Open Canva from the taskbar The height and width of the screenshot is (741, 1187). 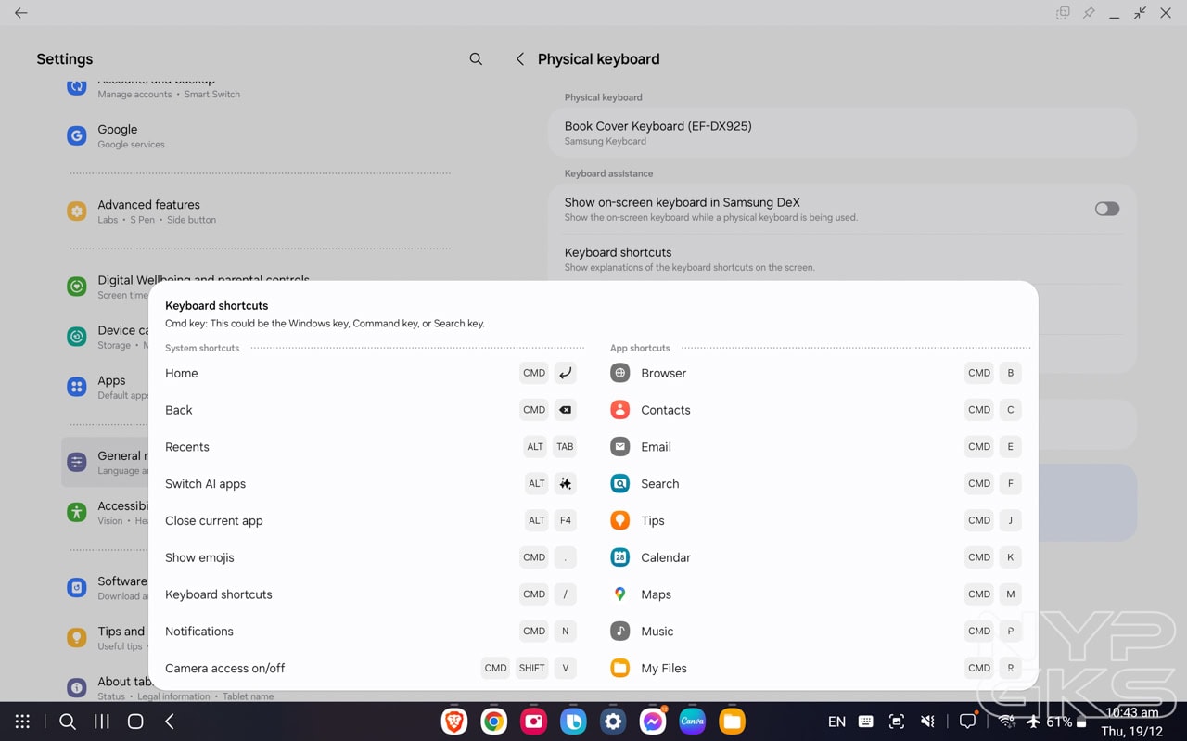point(692,721)
